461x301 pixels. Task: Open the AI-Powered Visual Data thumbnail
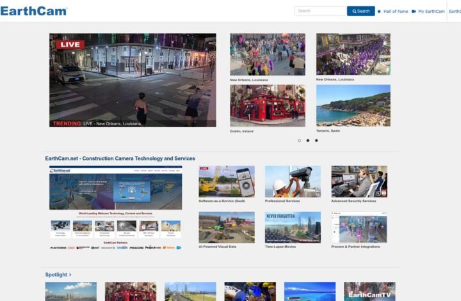[227, 228]
